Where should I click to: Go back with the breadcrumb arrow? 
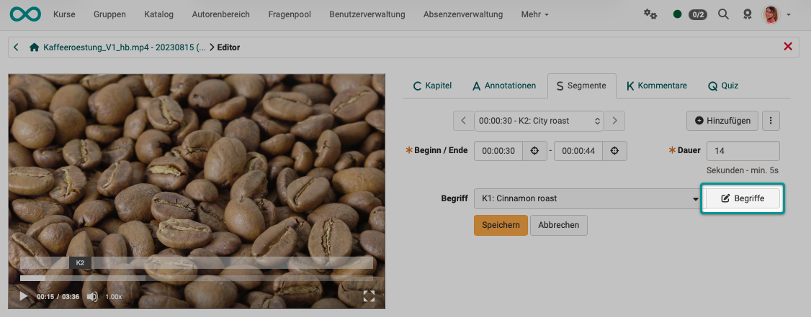tap(16, 47)
